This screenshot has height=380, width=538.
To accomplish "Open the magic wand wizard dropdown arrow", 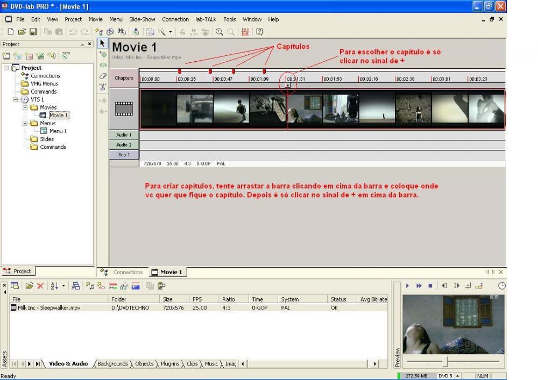I will click(x=171, y=32).
